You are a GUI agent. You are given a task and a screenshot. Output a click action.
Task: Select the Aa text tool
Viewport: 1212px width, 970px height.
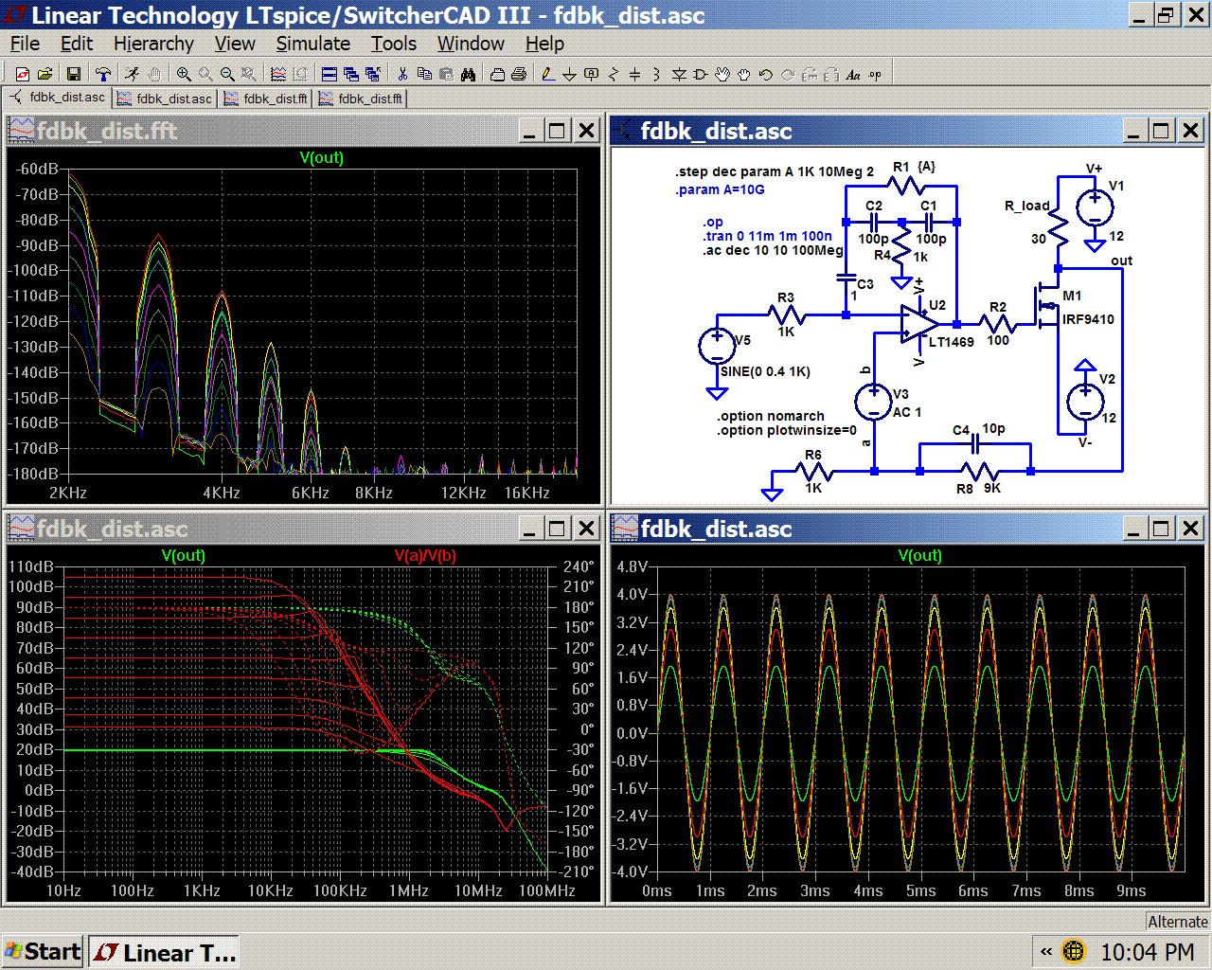852,74
